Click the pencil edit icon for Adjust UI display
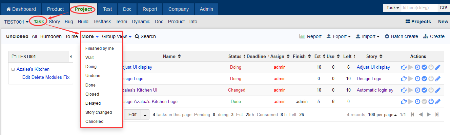This screenshot has width=450, height=135. coord(438,67)
